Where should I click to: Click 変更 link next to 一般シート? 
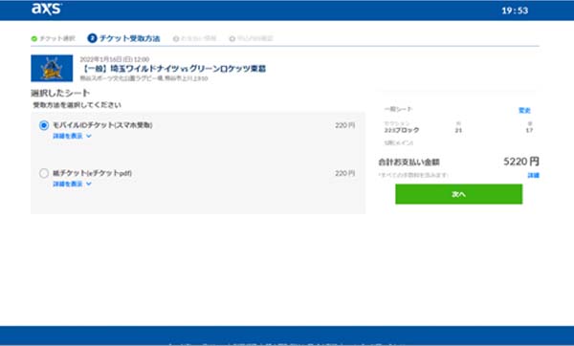tap(524, 110)
